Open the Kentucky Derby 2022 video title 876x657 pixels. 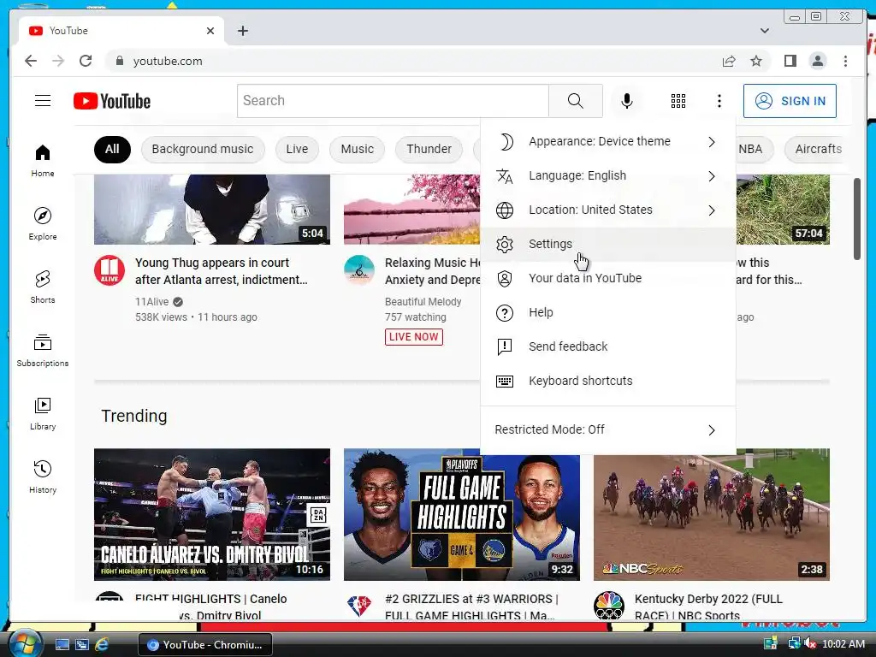tap(708, 607)
